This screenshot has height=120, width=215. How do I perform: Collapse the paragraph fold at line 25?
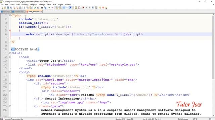[10, 106]
